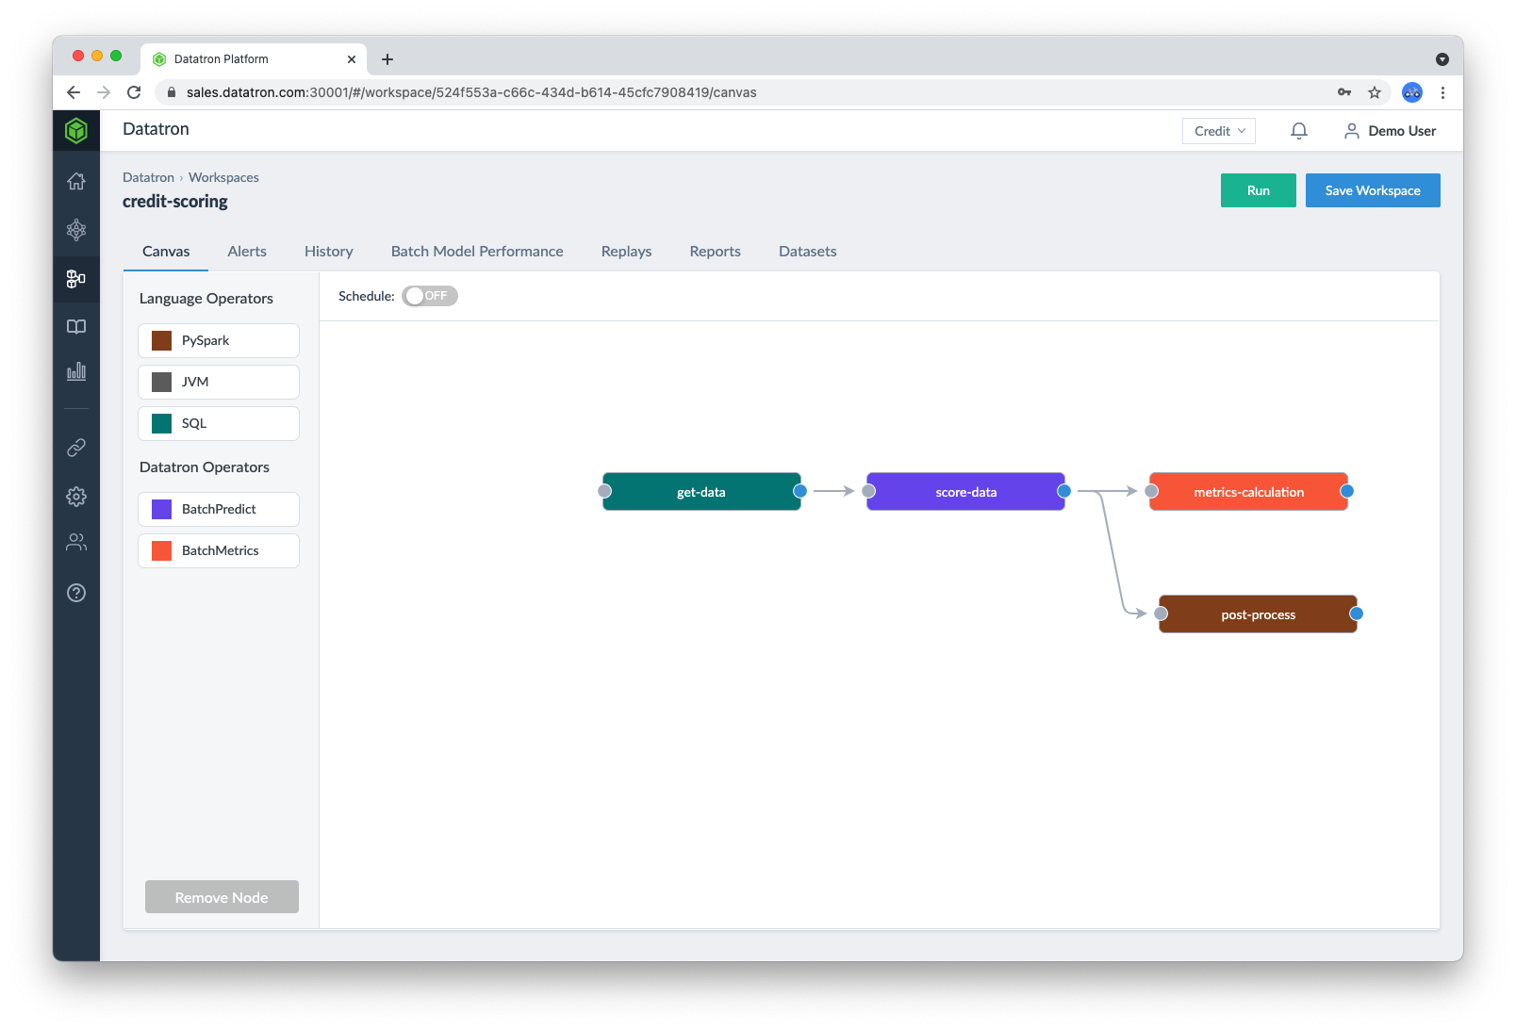The image size is (1516, 1031).
Task: Select the BatchPredict operator label
Action: click(219, 509)
